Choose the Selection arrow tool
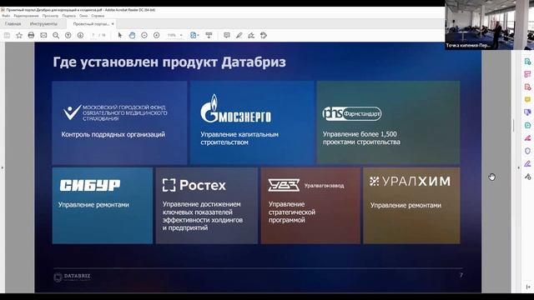 click(x=120, y=35)
